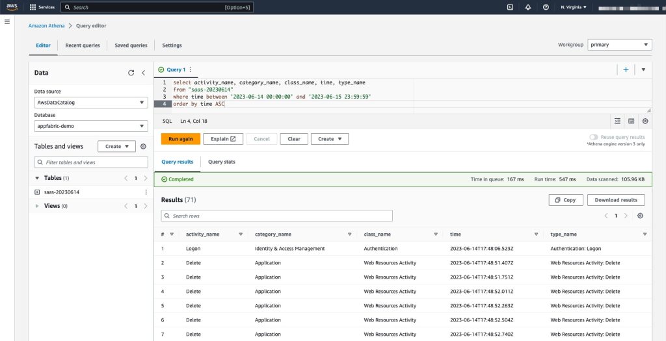Go to the next Views page
666x341 pixels.
(146, 206)
